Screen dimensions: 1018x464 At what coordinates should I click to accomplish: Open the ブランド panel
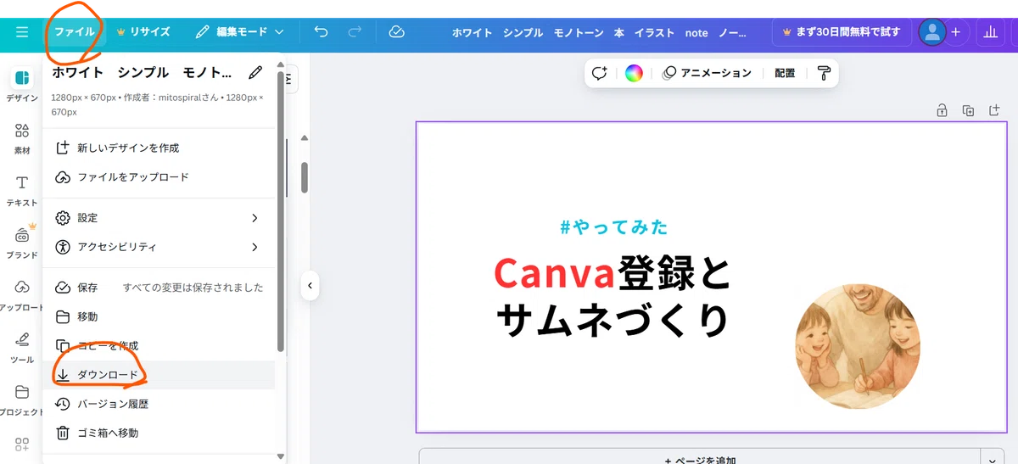[x=22, y=242]
